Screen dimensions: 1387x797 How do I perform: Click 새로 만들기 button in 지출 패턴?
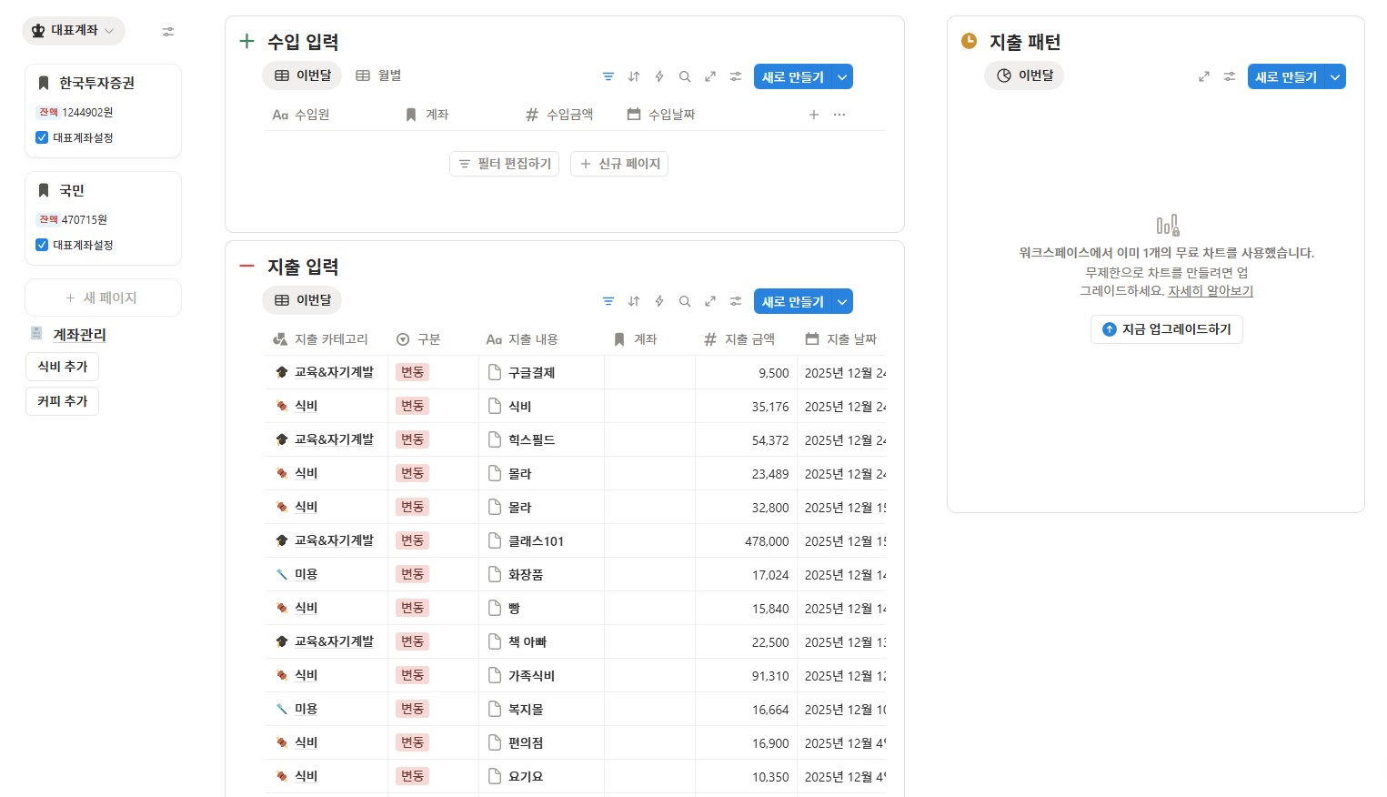[x=1285, y=77]
